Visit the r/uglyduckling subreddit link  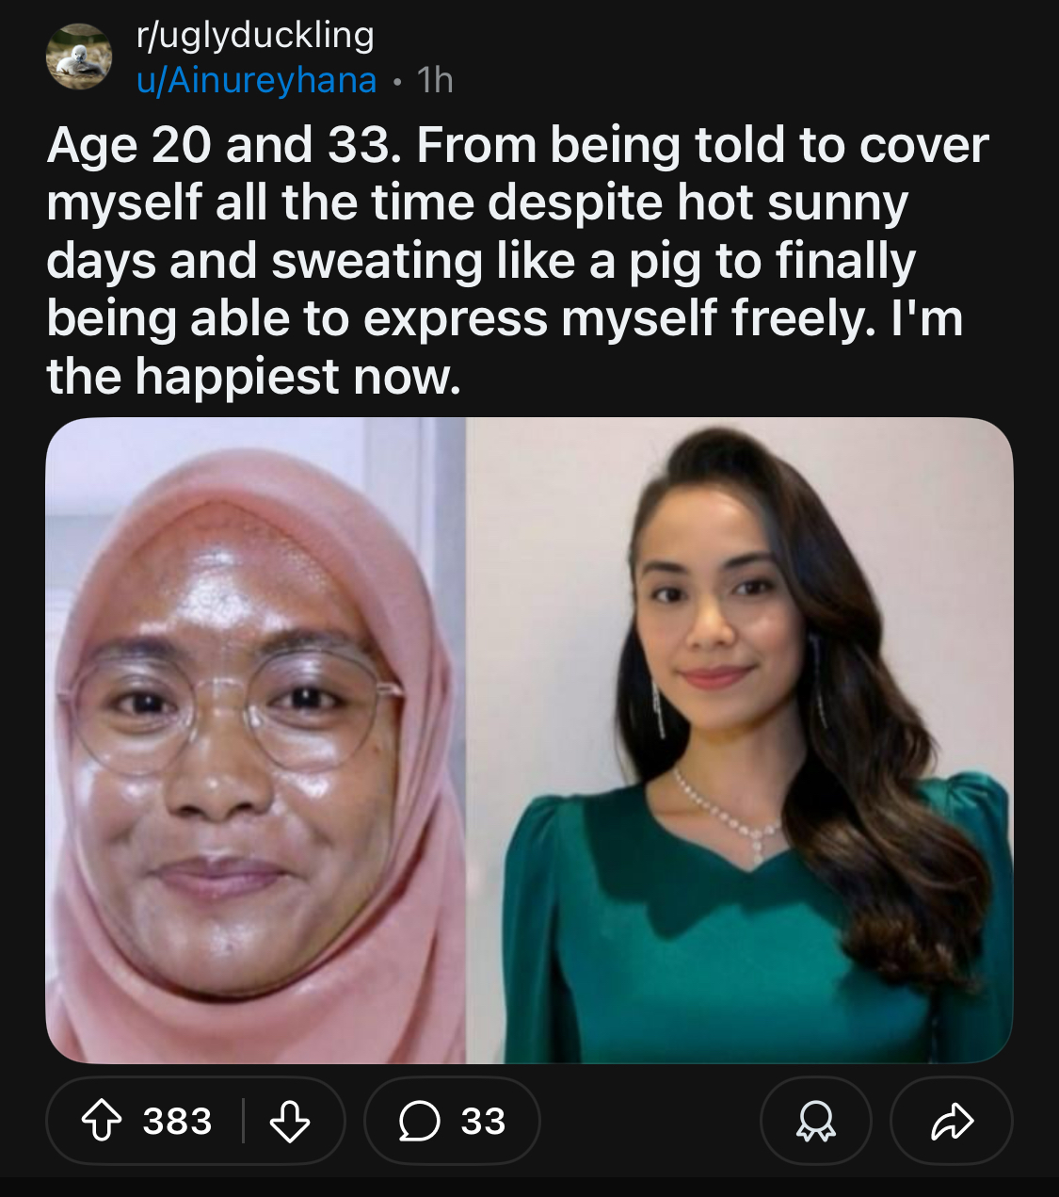point(256,35)
